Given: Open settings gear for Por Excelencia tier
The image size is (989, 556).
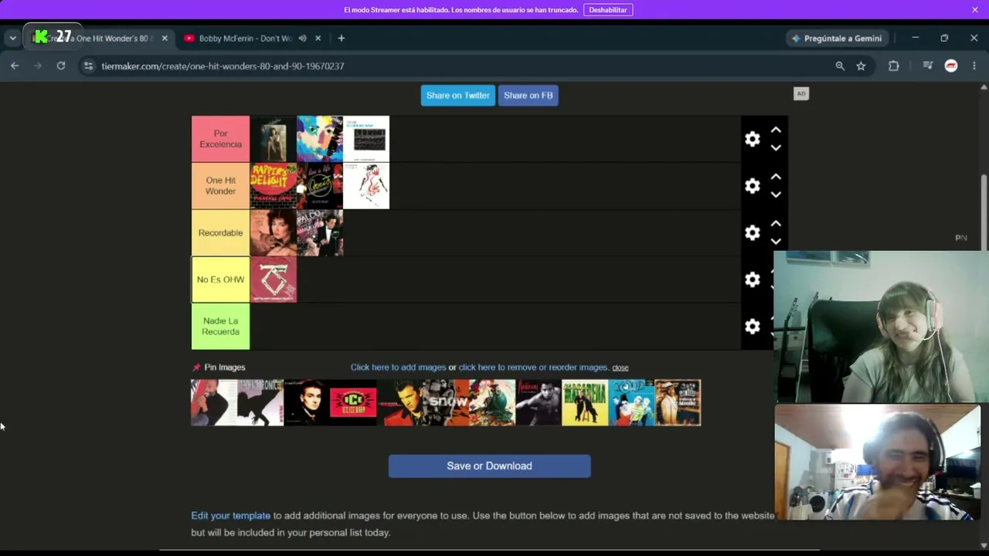Looking at the screenshot, I should [x=753, y=139].
